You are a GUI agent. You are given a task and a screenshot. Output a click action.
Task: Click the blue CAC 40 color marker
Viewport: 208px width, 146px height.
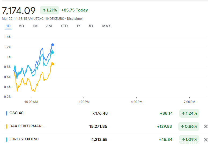[x=7, y=113]
